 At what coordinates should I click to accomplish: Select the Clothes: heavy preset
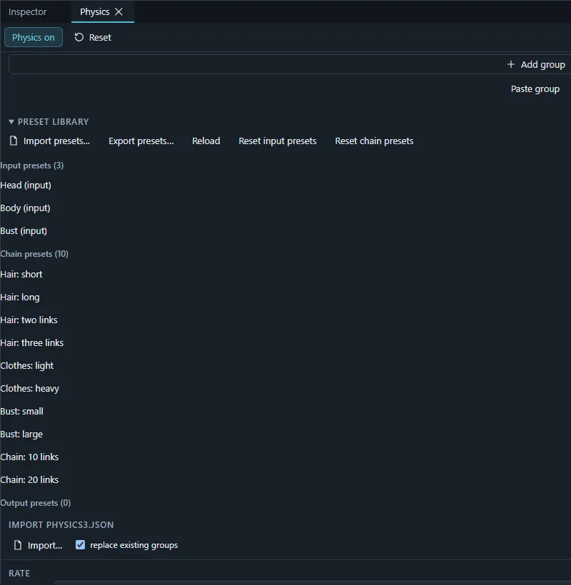pos(29,388)
